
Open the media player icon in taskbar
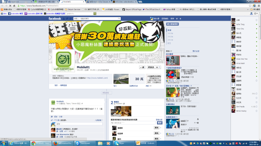click(x=108, y=143)
